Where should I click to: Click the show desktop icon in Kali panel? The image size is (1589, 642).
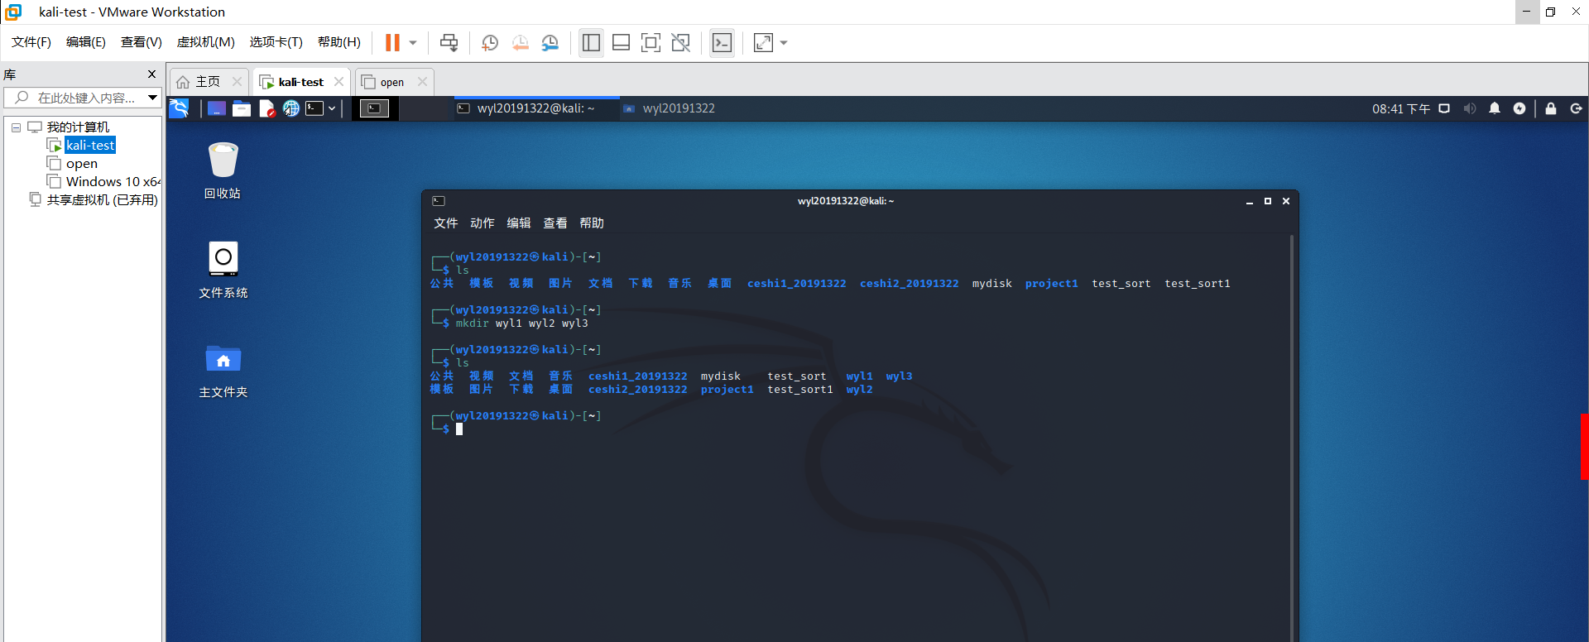[x=217, y=108]
